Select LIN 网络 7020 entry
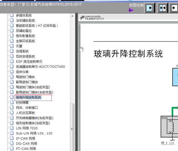 (x=27, y=128)
